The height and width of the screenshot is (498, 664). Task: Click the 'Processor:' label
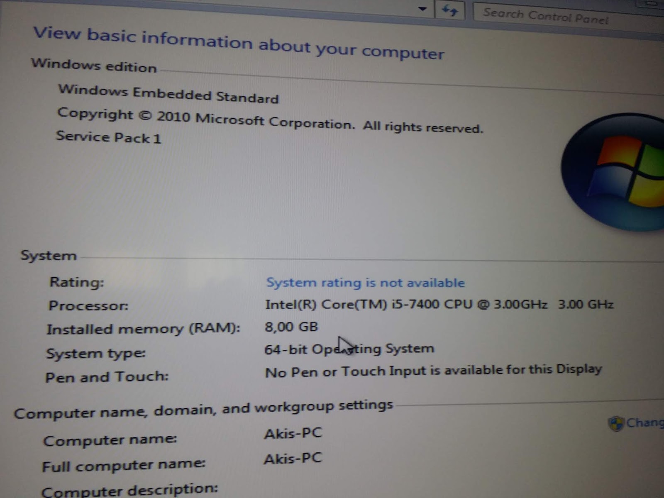click(88, 306)
